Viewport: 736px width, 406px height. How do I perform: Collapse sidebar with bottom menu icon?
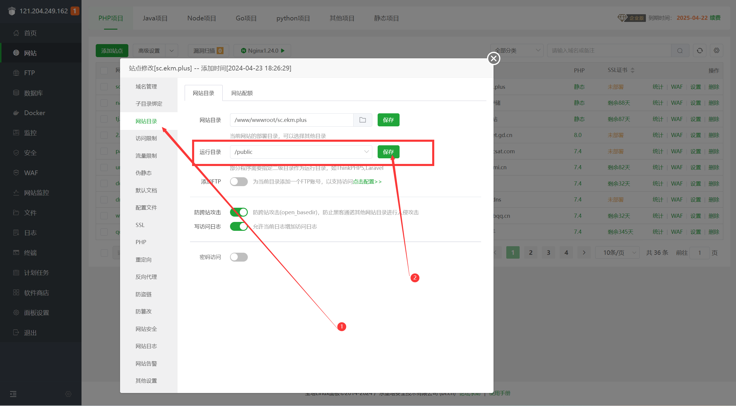coord(13,394)
